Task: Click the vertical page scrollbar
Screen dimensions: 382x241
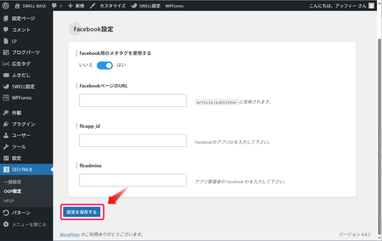Action: 379,136
